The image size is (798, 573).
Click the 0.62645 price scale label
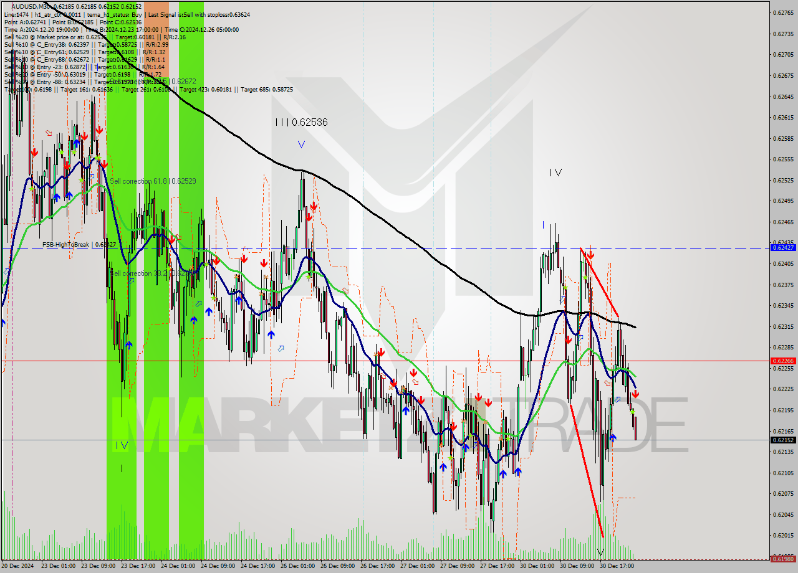[783, 97]
